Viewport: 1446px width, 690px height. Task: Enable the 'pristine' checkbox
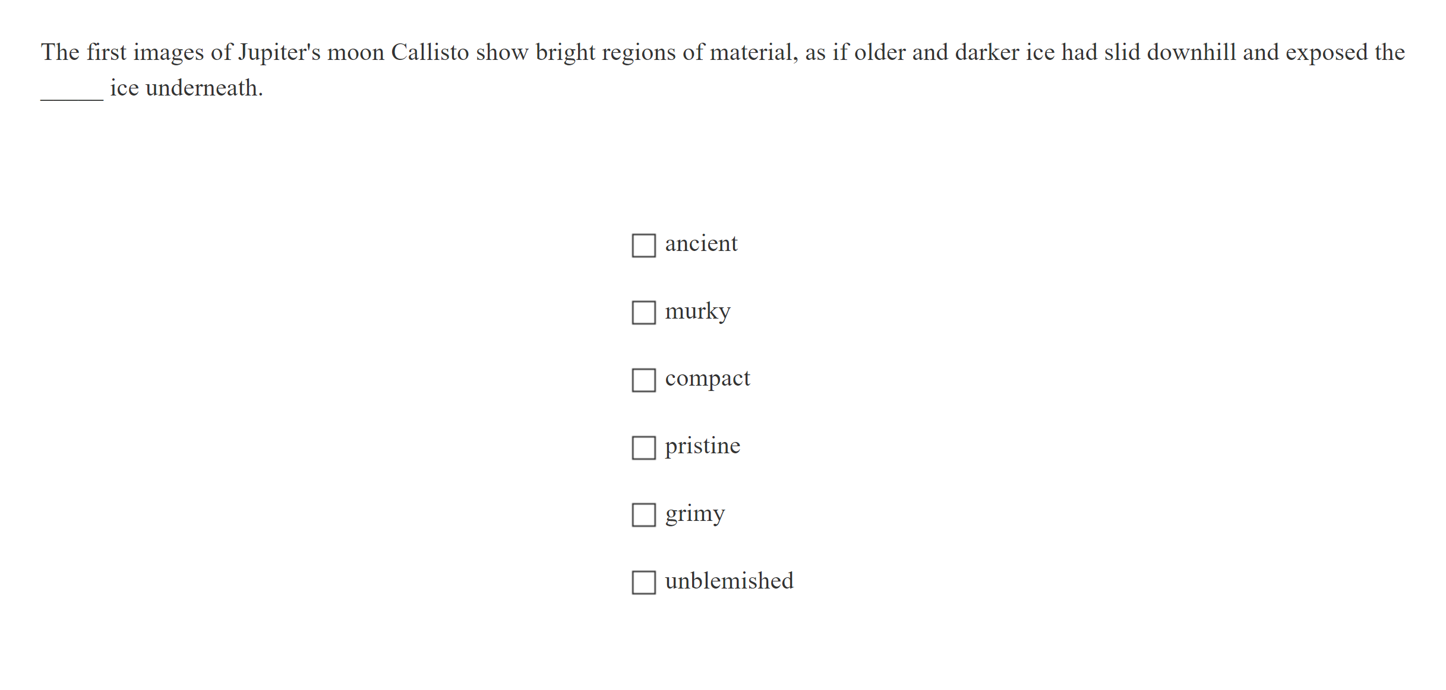click(x=643, y=447)
